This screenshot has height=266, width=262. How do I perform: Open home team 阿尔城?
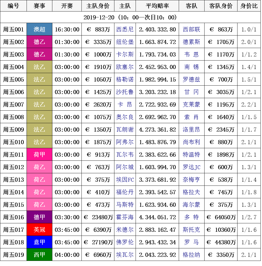click(x=125, y=167)
